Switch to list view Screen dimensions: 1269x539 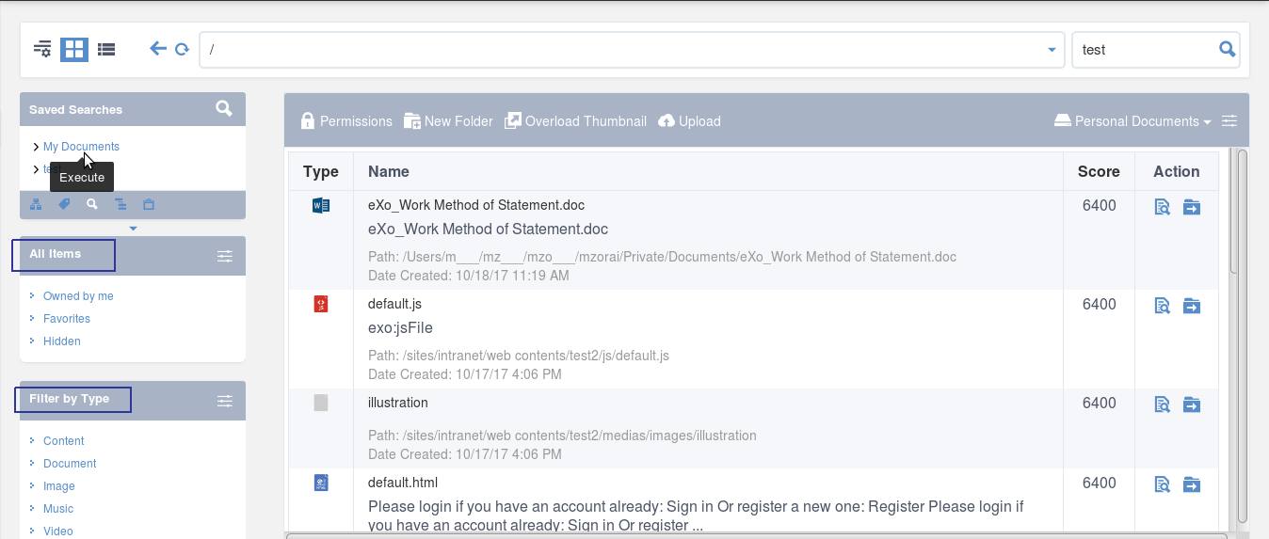tap(106, 49)
